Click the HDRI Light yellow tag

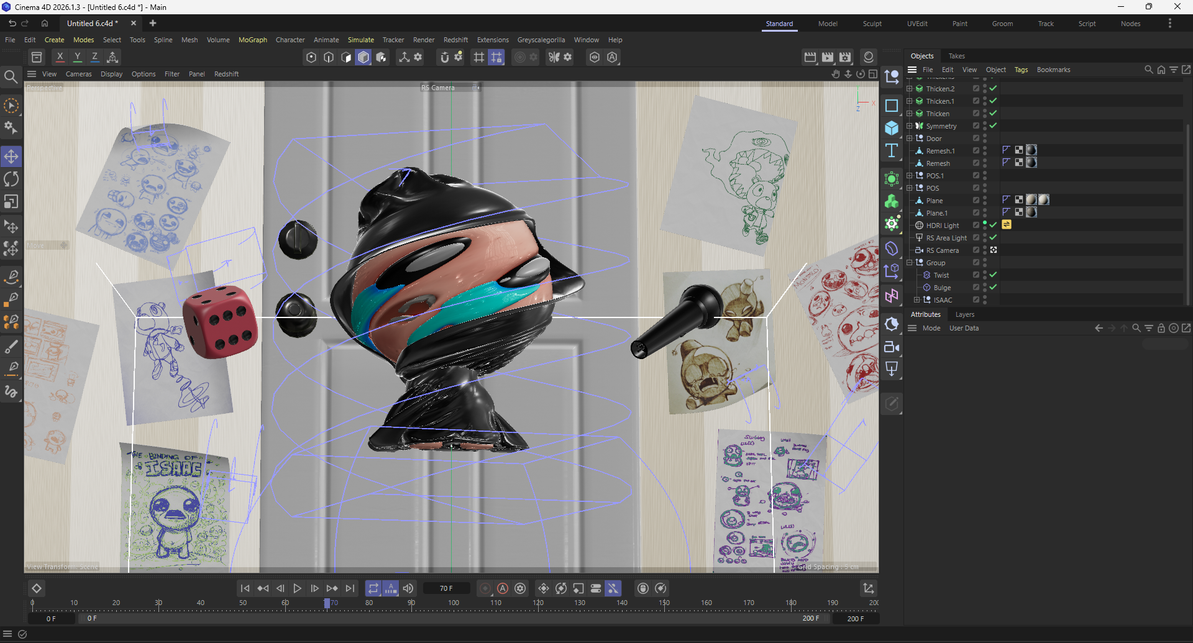coord(1007,224)
